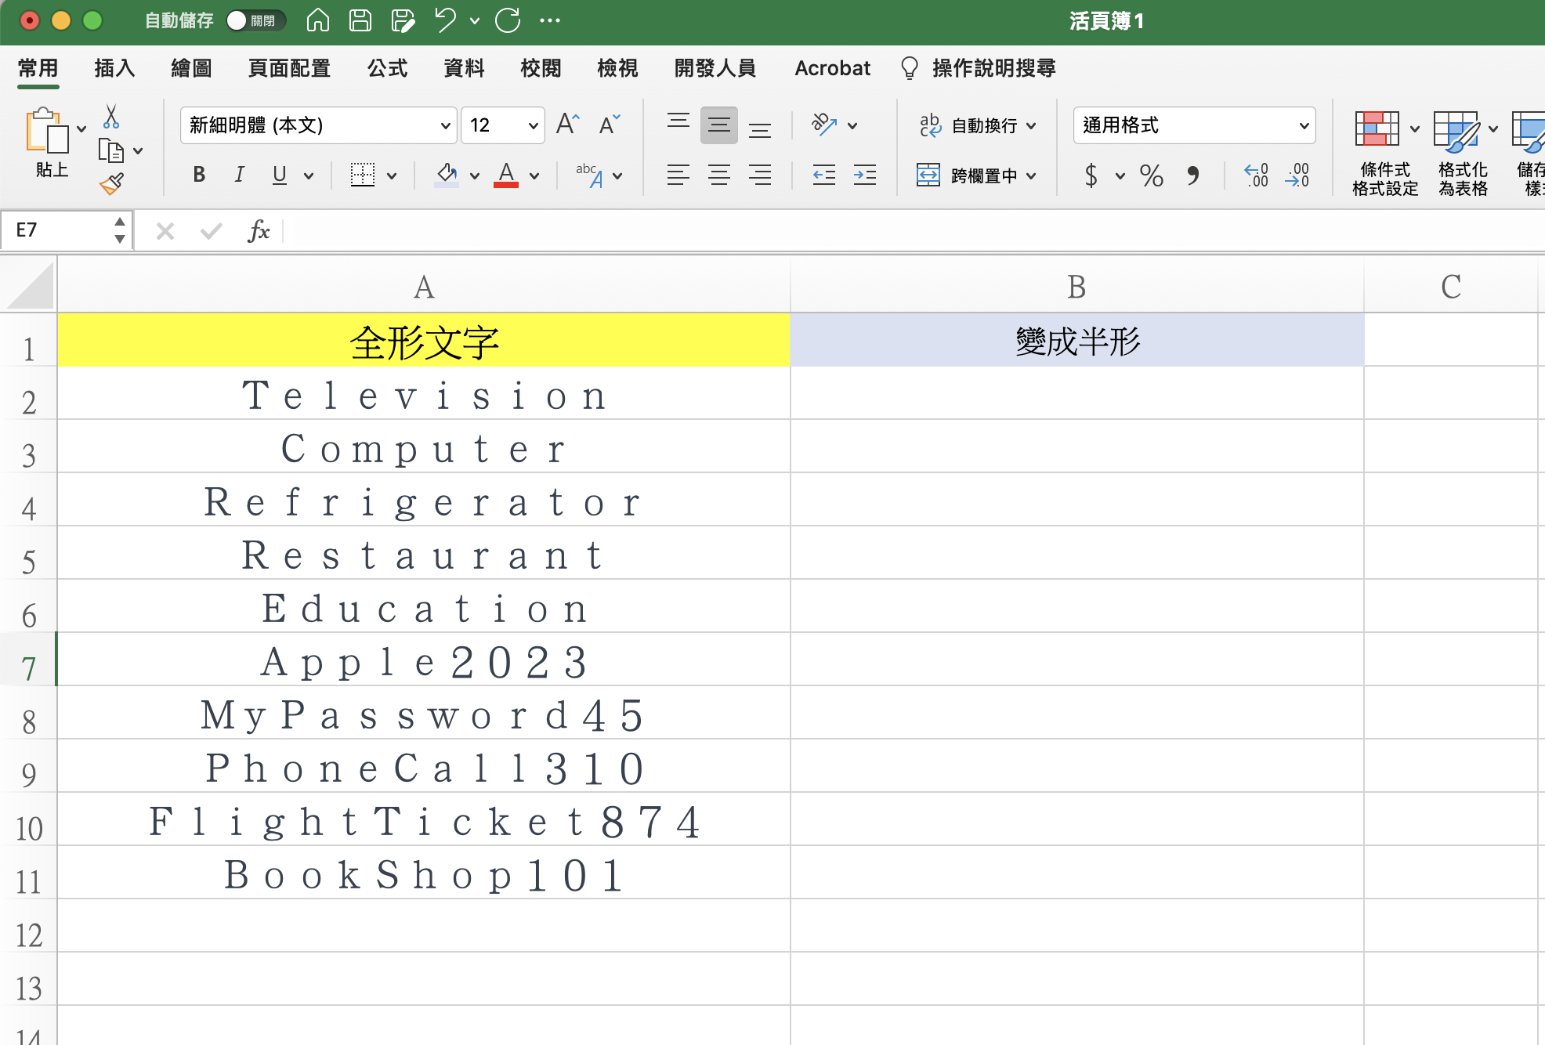Click the increase indent icon

coord(865,175)
